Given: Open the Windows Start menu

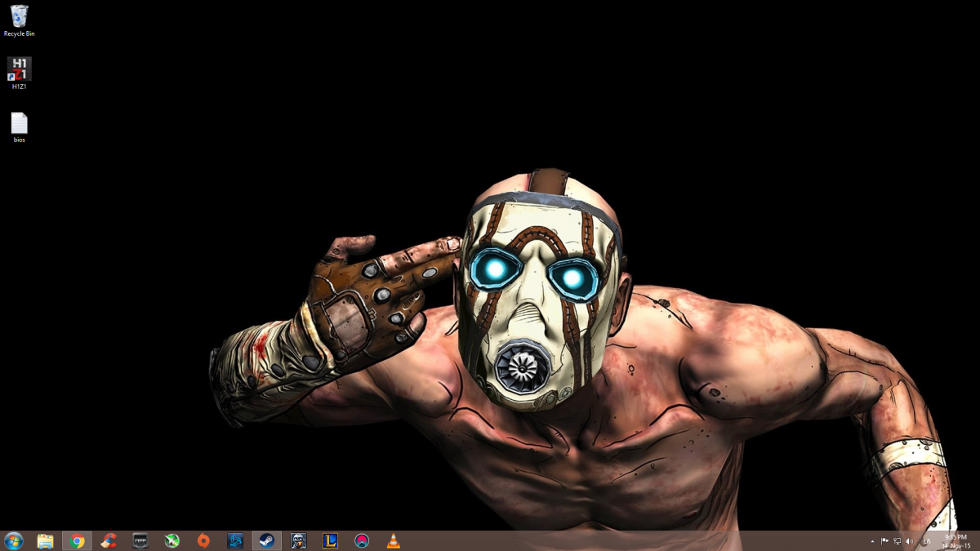Looking at the screenshot, I should coord(14,541).
